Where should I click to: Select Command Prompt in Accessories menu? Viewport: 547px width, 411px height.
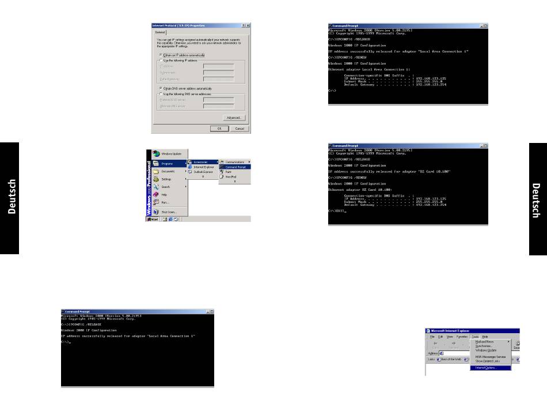235,167
